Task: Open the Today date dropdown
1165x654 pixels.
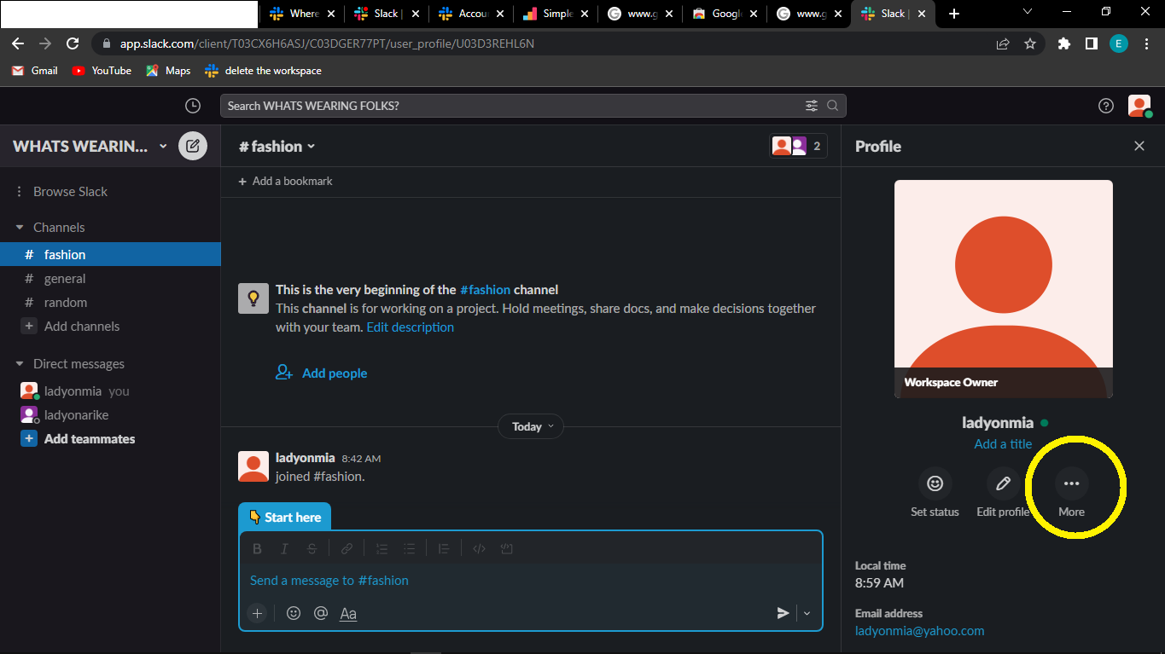Action: (531, 426)
